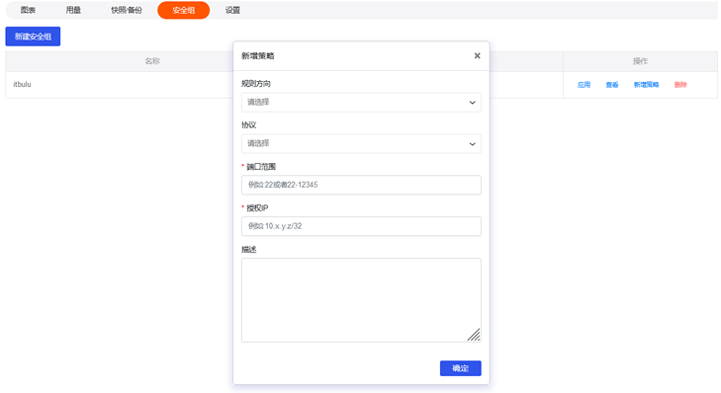This screenshot has height=393, width=721.
Task: Close the 新增策略 dialog
Action: 477,55
